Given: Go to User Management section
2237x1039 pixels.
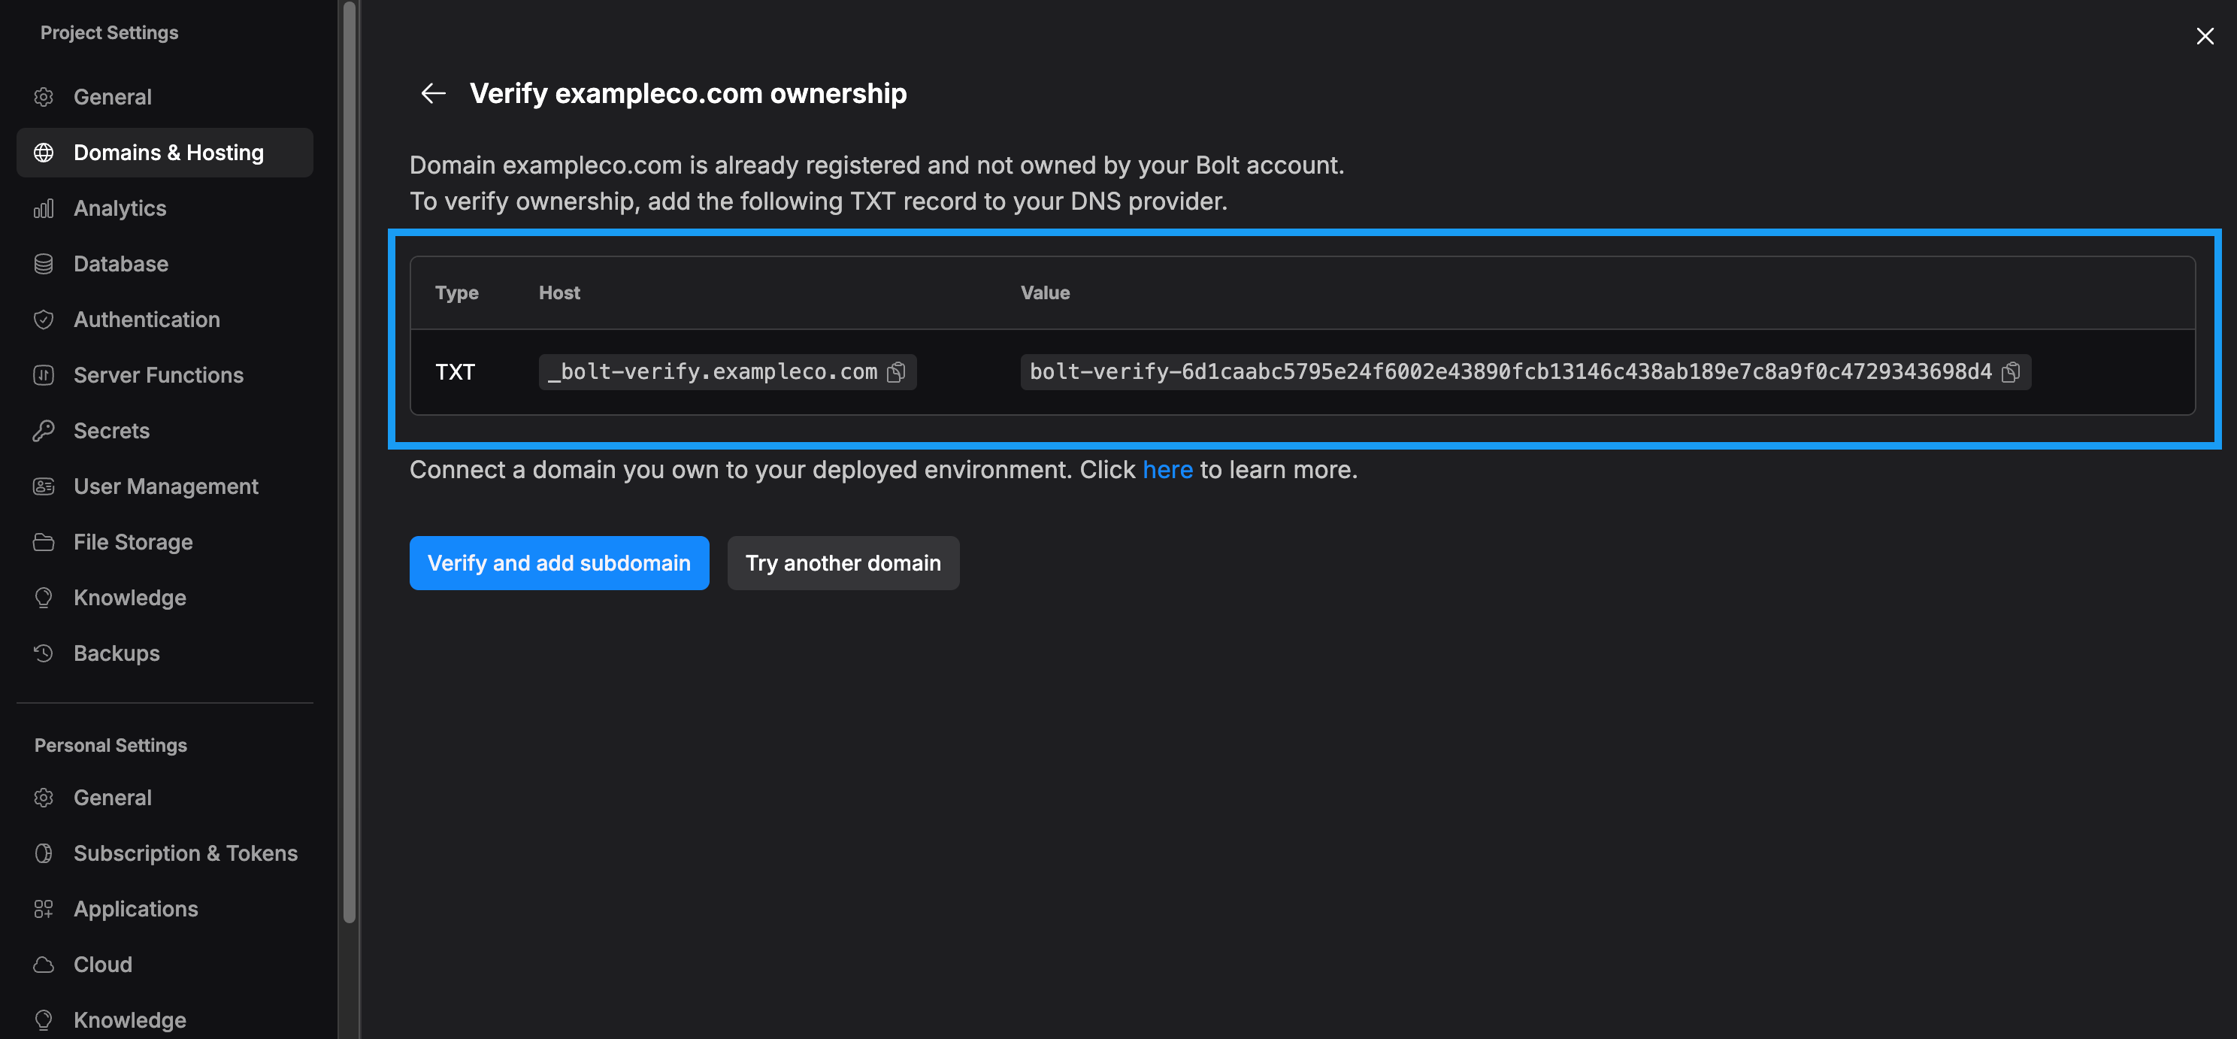Looking at the screenshot, I should (x=165, y=486).
